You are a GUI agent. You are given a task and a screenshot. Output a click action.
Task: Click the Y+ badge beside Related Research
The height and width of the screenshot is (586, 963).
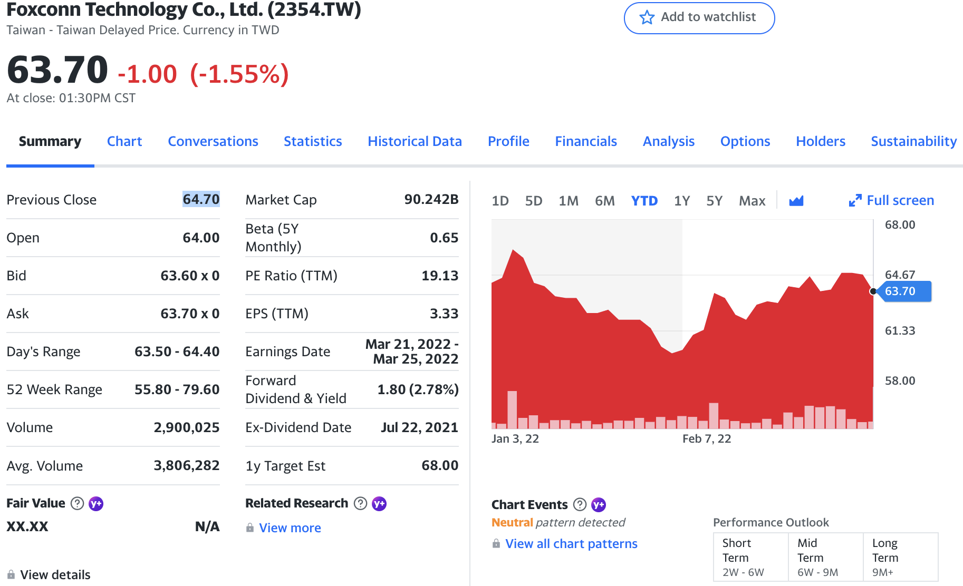pos(379,503)
